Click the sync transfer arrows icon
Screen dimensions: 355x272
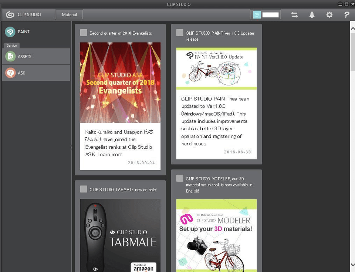(294, 15)
